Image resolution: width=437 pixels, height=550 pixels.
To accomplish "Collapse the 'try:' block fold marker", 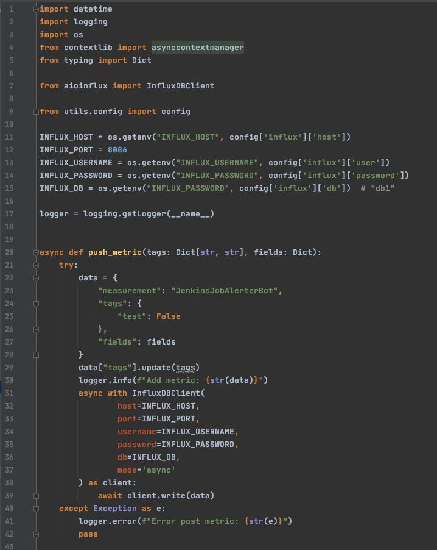I will click(36, 265).
